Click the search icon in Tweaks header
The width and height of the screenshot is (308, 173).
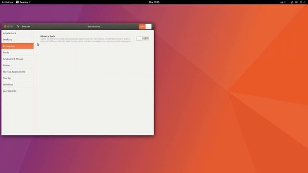point(18,26)
